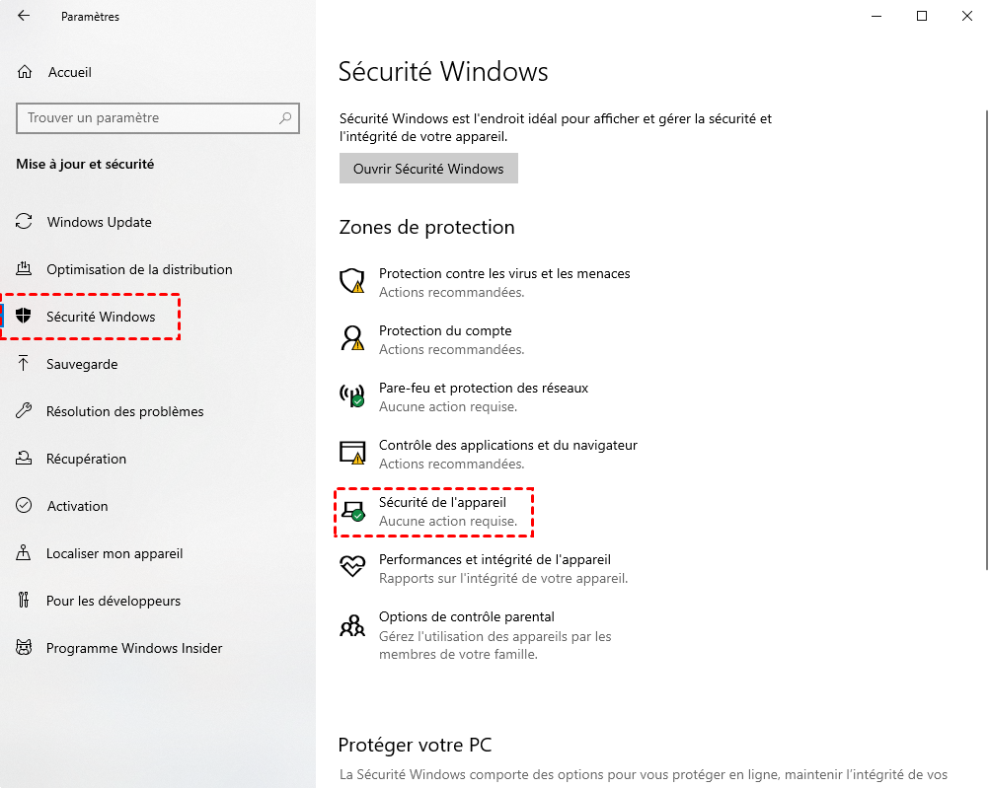The width and height of the screenshot is (990, 788).
Task: Select Récupération in the sidebar
Action: pyautogui.click(x=86, y=459)
